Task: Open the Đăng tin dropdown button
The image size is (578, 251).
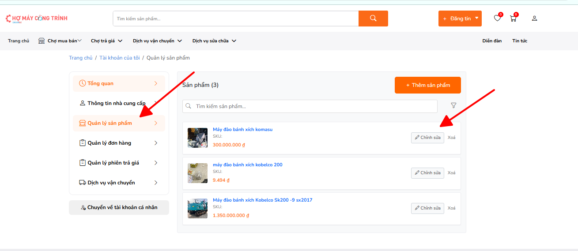Action: [x=460, y=19]
